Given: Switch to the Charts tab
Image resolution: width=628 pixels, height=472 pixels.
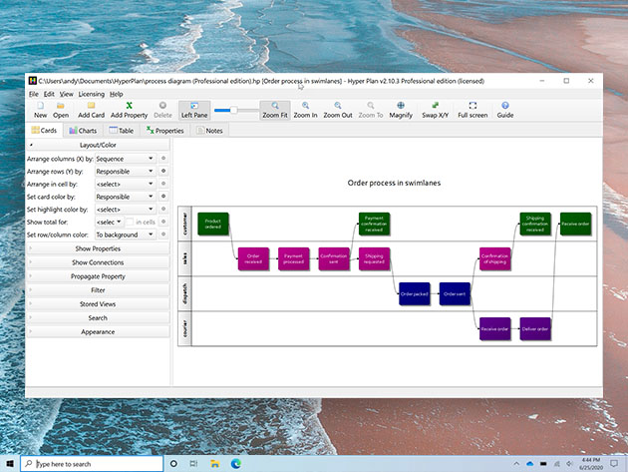Looking at the screenshot, I should pyautogui.click(x=84, y=131).
